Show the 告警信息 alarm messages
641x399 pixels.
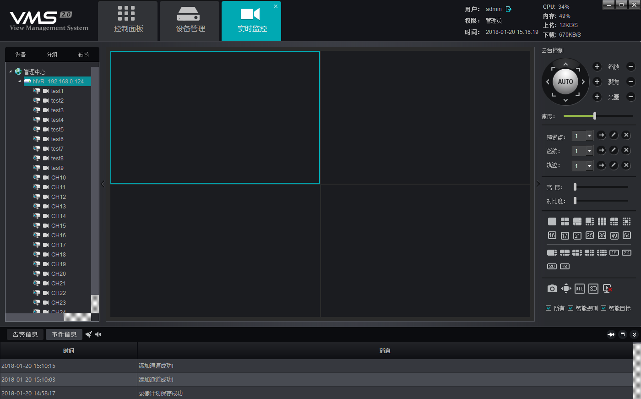(x=25, y=334)
